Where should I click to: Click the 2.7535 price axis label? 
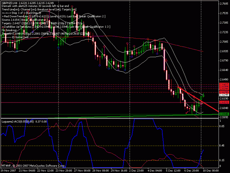[x=224, y=13]
